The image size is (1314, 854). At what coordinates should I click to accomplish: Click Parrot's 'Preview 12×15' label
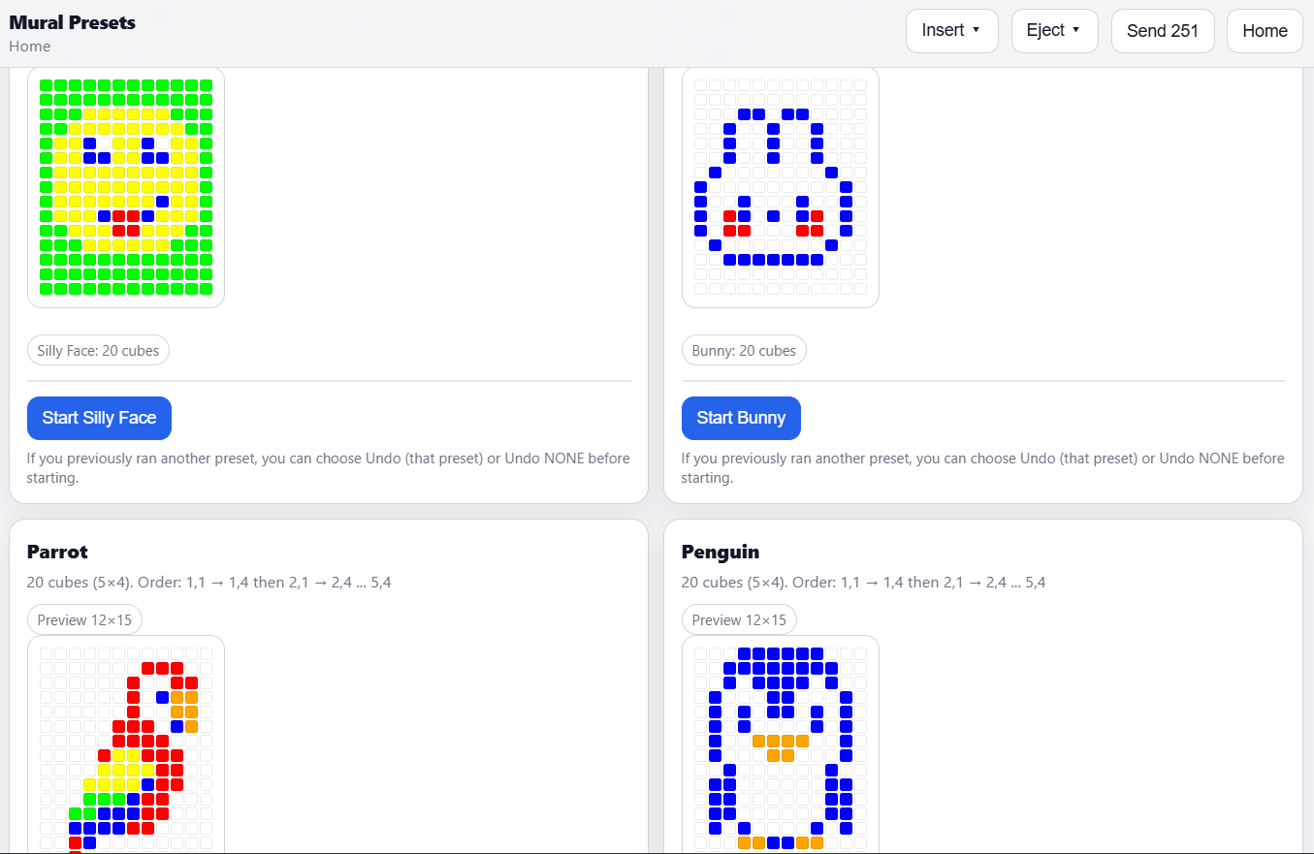[x=84, y=620]
